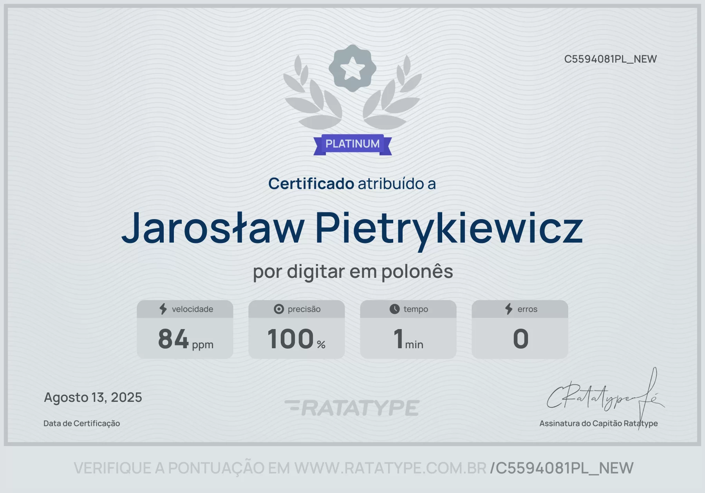
Task: Click the clock icon beside tempo
Action: [394, 309]
